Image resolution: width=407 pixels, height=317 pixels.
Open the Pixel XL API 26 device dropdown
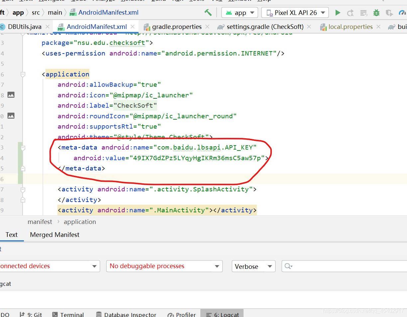tap(295, 13)
